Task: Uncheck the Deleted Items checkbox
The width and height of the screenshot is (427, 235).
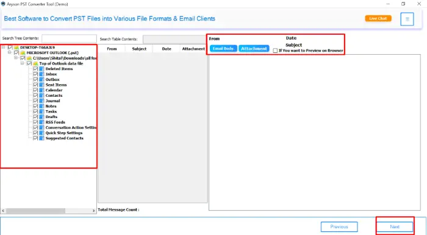Action: tap(35, 69)
